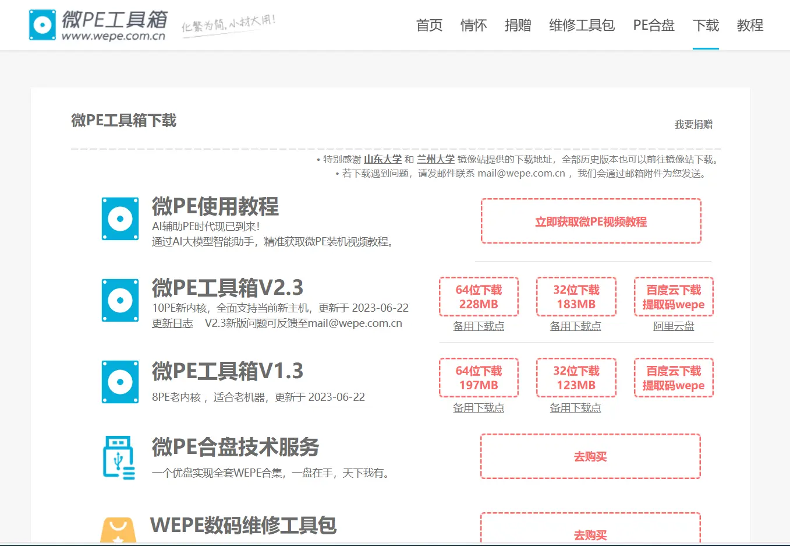Image resolution: width=790 pixels, height=546 pixels.
Task: Click the 微PE使用教程 heading
Action: click(x=215, y=207)
